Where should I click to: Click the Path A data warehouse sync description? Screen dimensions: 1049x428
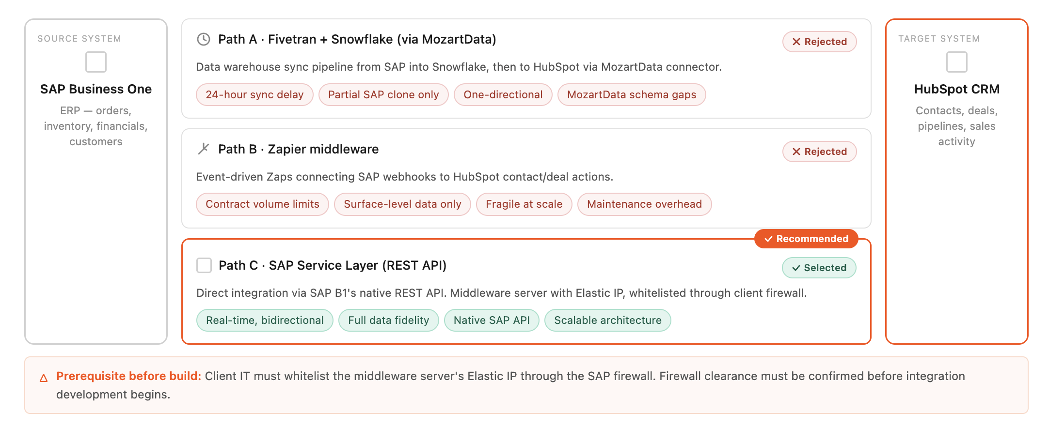click(x=459, y=67)
